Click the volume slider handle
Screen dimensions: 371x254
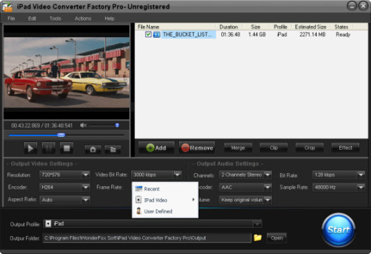(117, 126)
